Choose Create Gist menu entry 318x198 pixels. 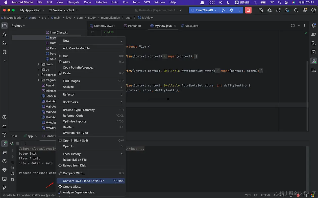91,187
